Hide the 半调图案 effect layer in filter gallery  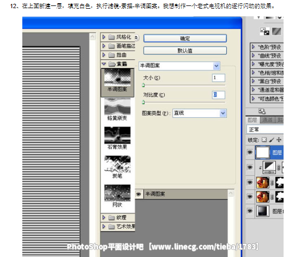tap(139, 194)
